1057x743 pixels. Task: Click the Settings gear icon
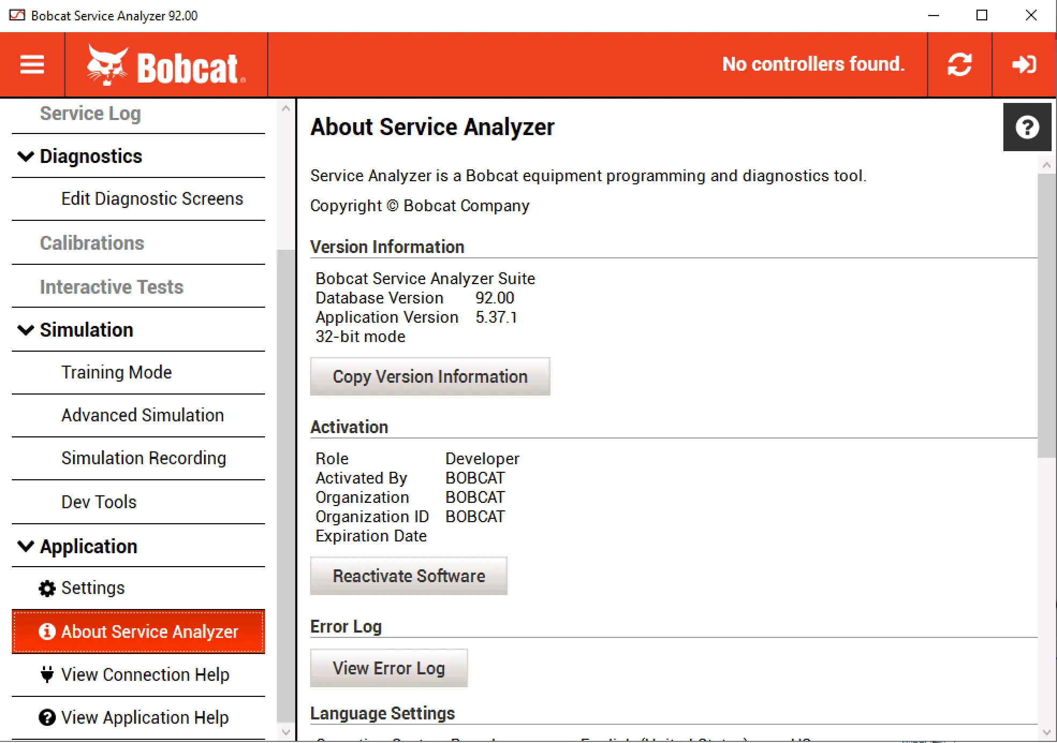[x=47, y=589]
